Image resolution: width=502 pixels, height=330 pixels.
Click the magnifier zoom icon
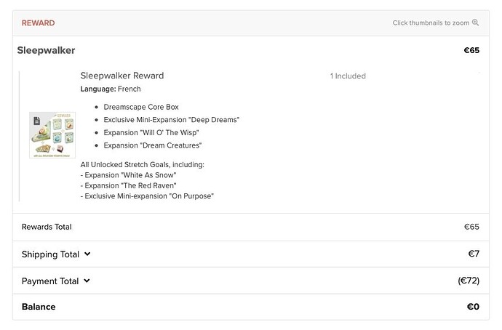476,23
